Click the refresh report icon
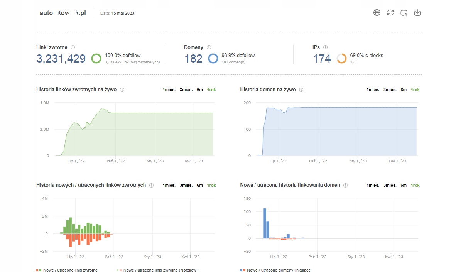The height and width of the screenshot is (272, 451). (390, 13)
